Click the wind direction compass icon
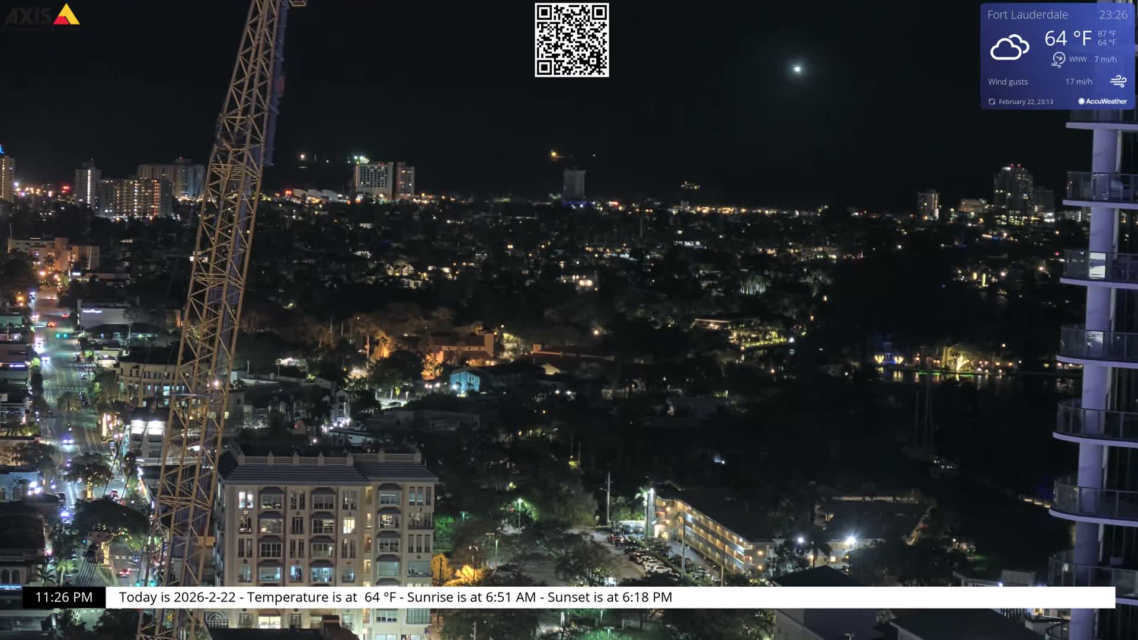This screenshot has width=1138, height=640. (x=1058, y=59)
